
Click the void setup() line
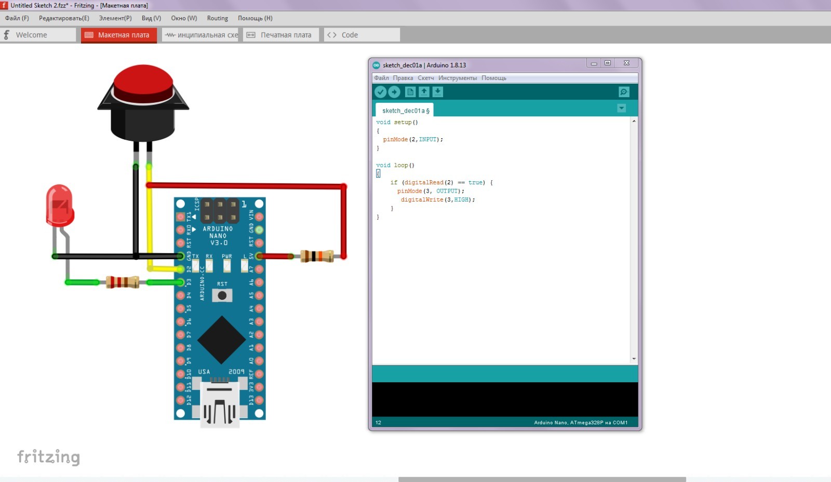click(x=397, y=122)
